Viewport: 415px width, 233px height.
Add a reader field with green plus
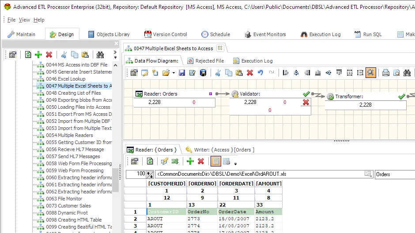coord(190,161)
